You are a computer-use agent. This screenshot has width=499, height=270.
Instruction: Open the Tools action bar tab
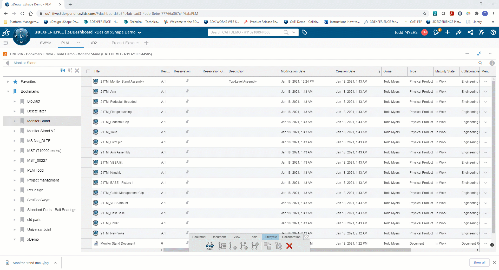254,237
